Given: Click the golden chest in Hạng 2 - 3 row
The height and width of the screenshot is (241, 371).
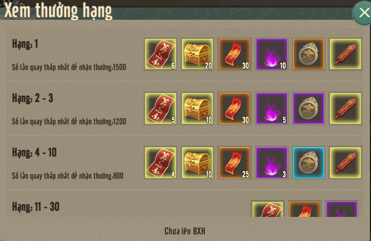Looking at the screenshot, I should (x=197, y=108).
